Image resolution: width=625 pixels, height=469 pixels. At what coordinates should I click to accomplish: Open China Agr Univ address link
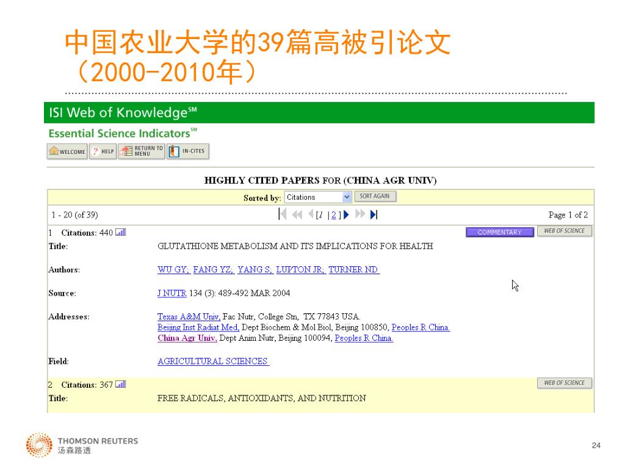187,338
